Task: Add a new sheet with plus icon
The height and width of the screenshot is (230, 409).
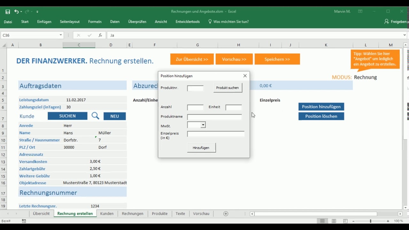Action: pos(226,214)
